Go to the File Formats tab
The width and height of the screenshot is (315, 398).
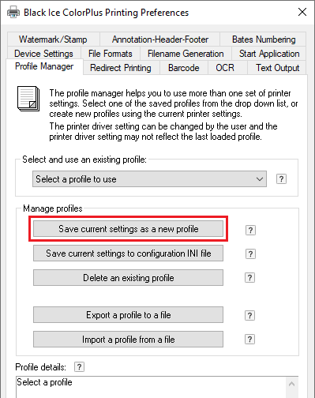[x=111, y=54]
